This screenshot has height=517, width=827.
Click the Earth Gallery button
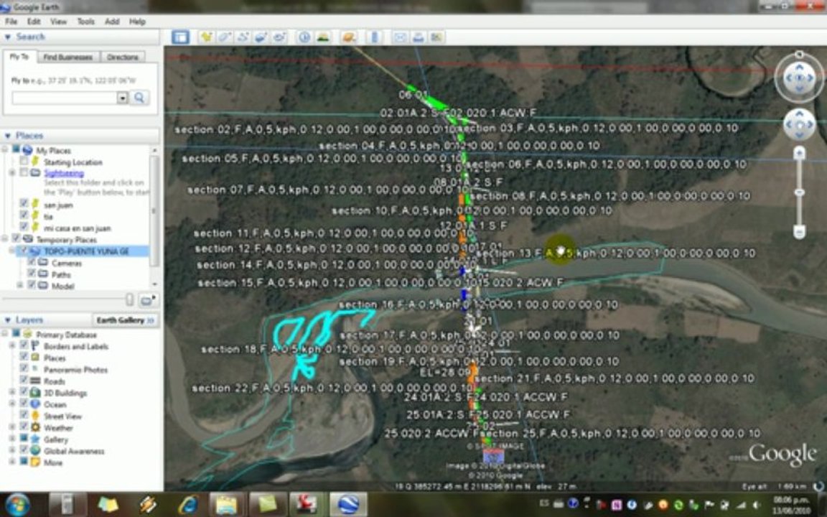[x=126, y=320]
